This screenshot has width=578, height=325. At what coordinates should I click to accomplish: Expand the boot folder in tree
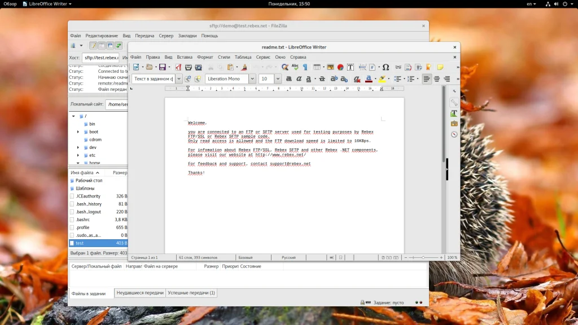coord(78,132)
